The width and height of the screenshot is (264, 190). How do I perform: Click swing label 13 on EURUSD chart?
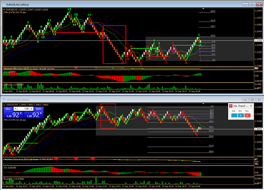point(69,9)
